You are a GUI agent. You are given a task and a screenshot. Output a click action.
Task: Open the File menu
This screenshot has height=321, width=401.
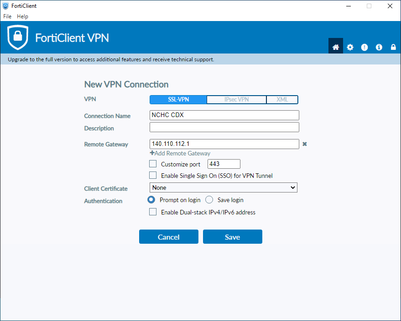click(x=7, y=16)
